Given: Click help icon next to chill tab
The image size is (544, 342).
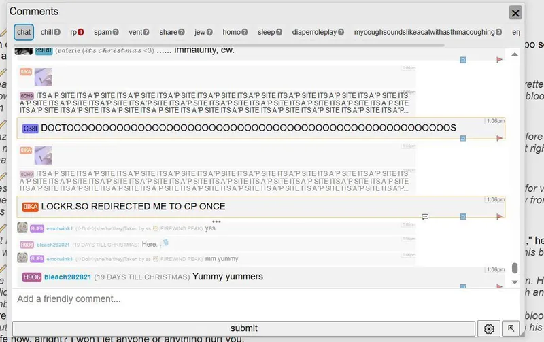Looking at the screenshot, I should [x=58, y=32].
